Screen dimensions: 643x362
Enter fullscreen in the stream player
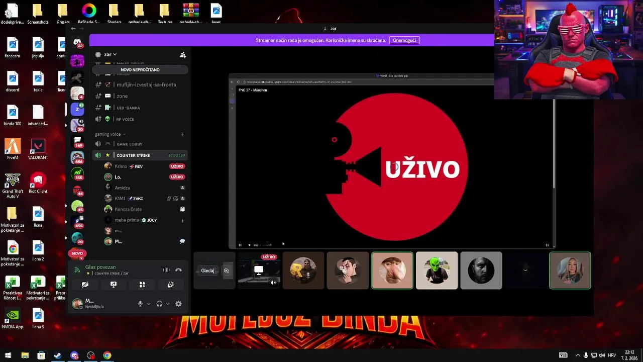coord(547,245)
